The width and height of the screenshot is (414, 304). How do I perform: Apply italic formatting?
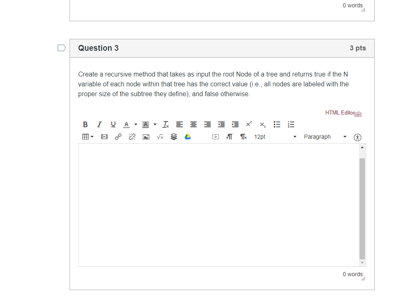pos(99,124)
